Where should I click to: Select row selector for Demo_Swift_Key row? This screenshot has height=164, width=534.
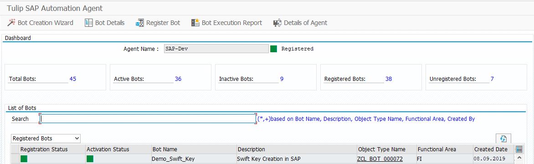[15, 159]
